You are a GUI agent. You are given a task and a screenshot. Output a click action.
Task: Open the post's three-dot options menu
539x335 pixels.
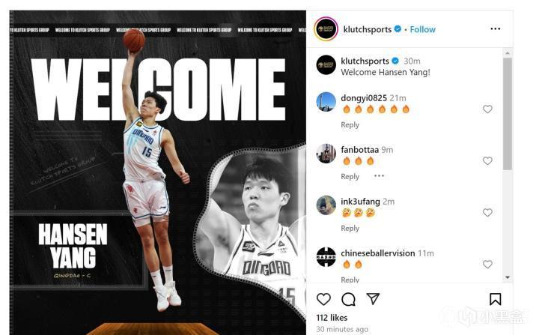pos(496,28)
